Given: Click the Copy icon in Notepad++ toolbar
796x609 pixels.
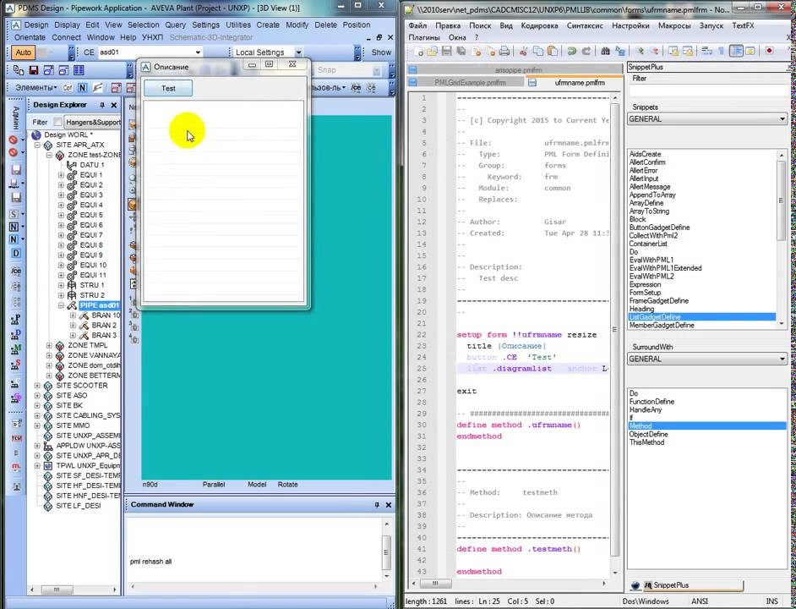Looking at the screenshot, I should pos(538,51).
